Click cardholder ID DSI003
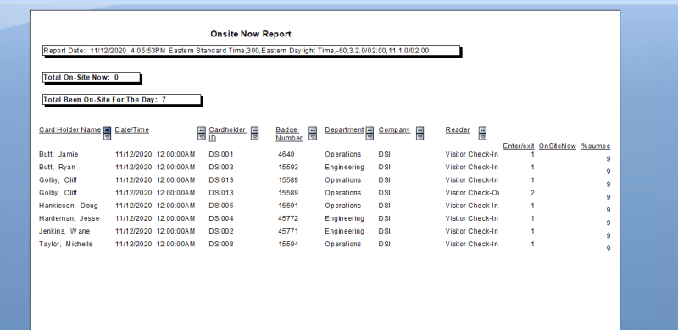This screenshot has height=330, width=678. 221,168
